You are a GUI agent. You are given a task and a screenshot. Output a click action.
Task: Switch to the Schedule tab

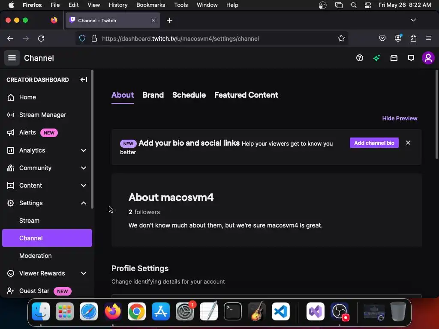(189, 95)
